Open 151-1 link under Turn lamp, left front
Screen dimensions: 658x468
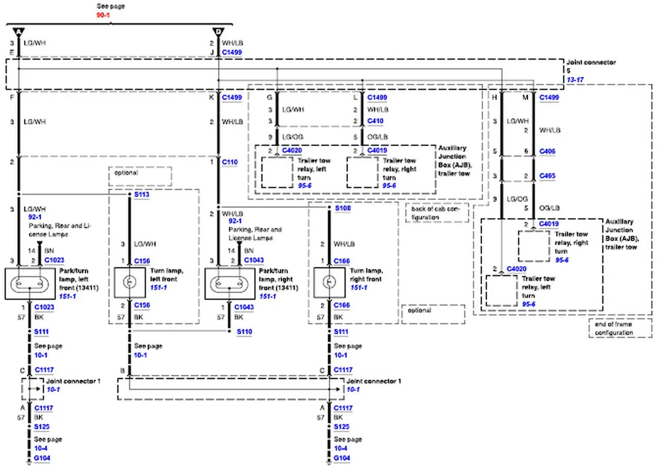158,287
